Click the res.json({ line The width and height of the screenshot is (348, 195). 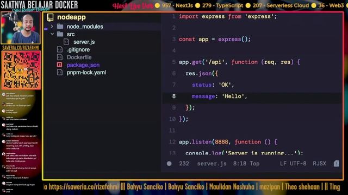click(202, 74)
